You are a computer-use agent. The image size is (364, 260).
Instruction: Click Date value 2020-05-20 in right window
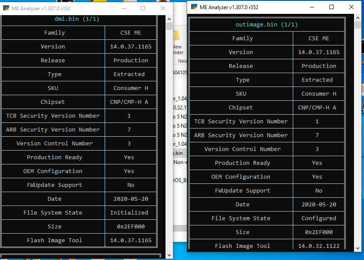(319, 204)
